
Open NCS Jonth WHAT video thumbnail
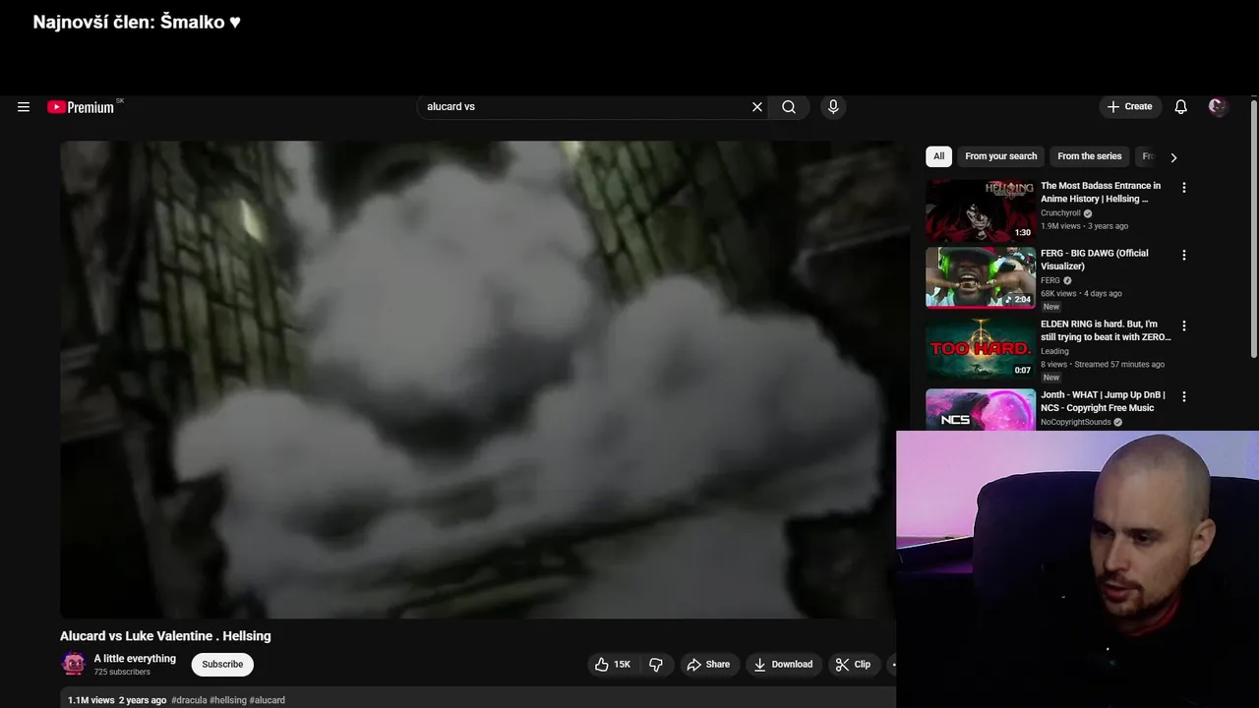(x=981, y=409)
